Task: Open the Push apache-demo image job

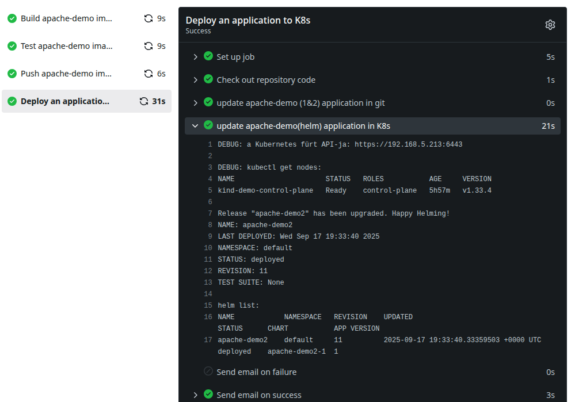Action: [x=66, y=74]
